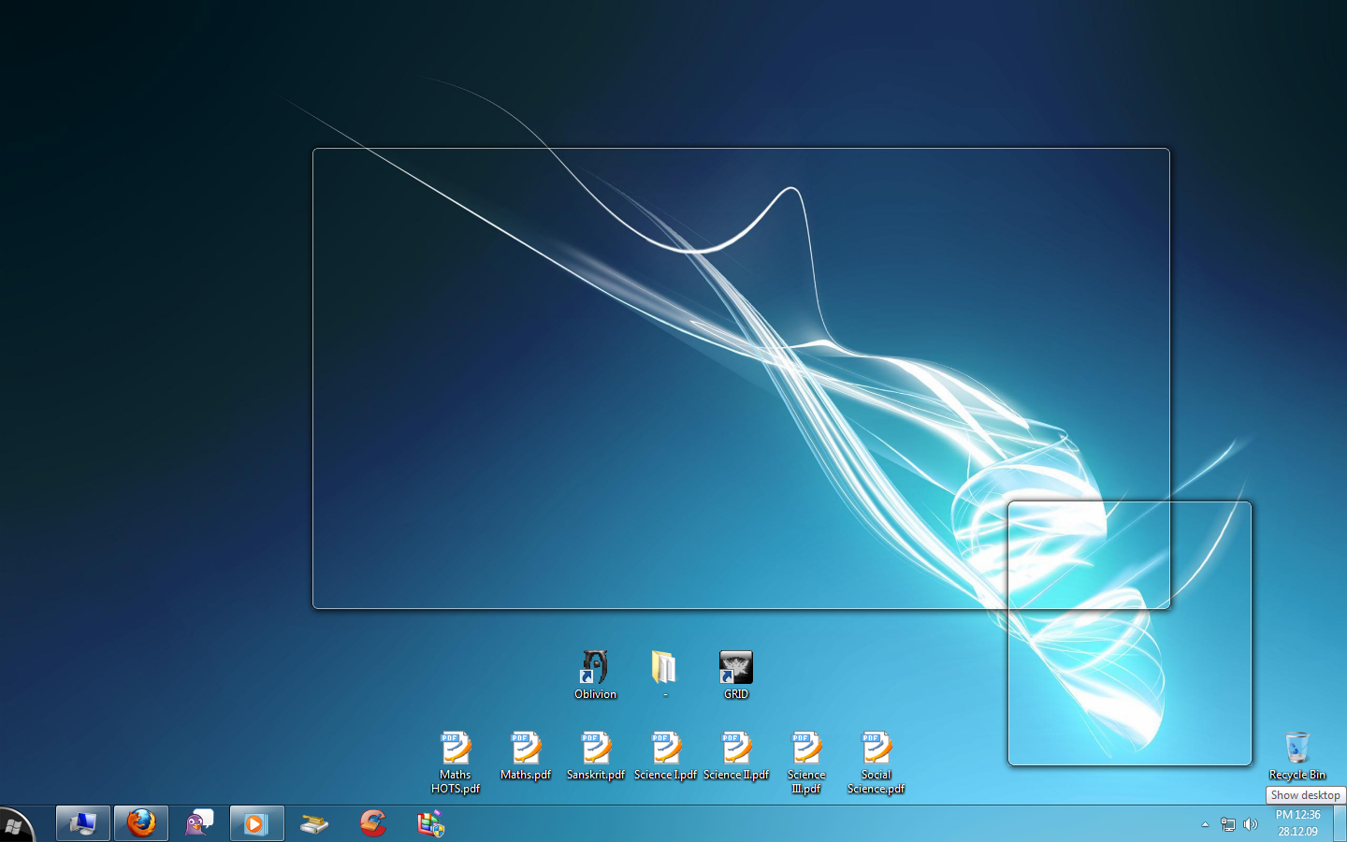Select the GRID game shortcut
Image resolution: width=1347 pixels, height=842 pixels.
point(736,675)
